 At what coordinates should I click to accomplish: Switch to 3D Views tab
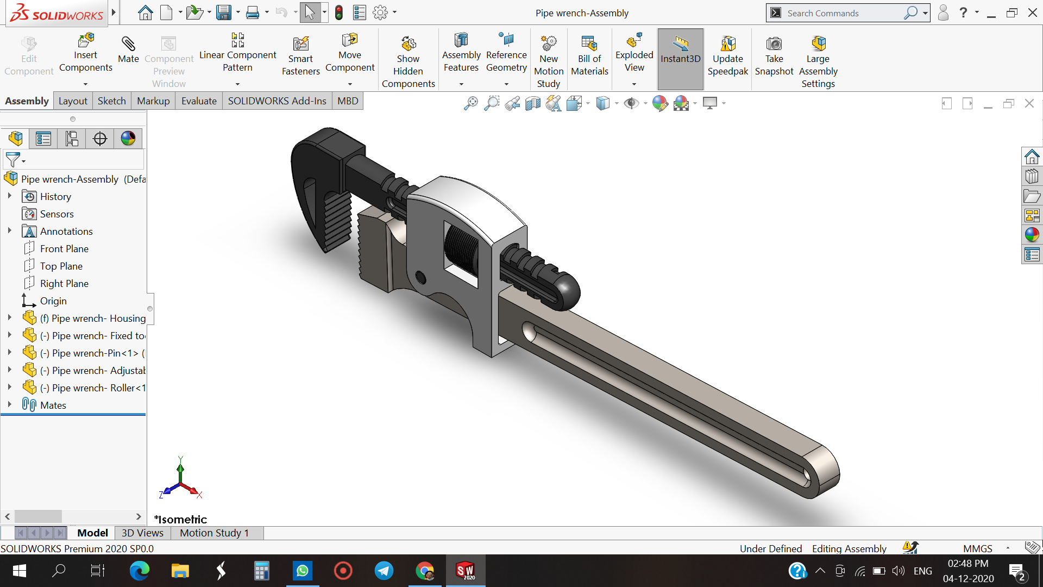point(142,533)
